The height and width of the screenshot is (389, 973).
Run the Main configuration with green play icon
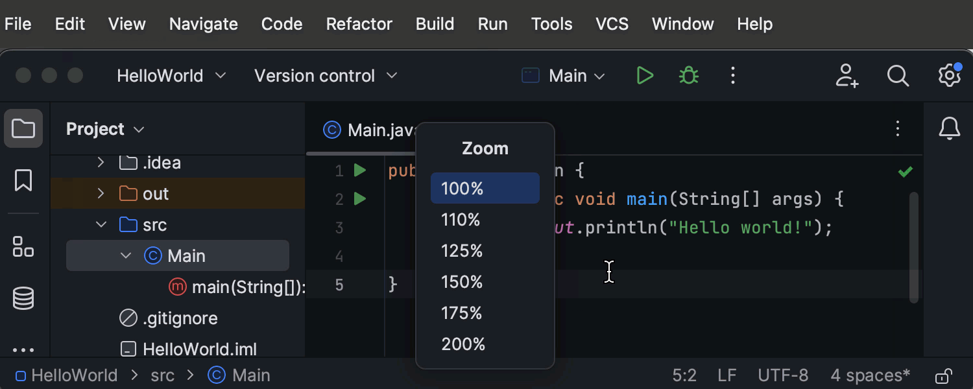(x=644, y=76)
